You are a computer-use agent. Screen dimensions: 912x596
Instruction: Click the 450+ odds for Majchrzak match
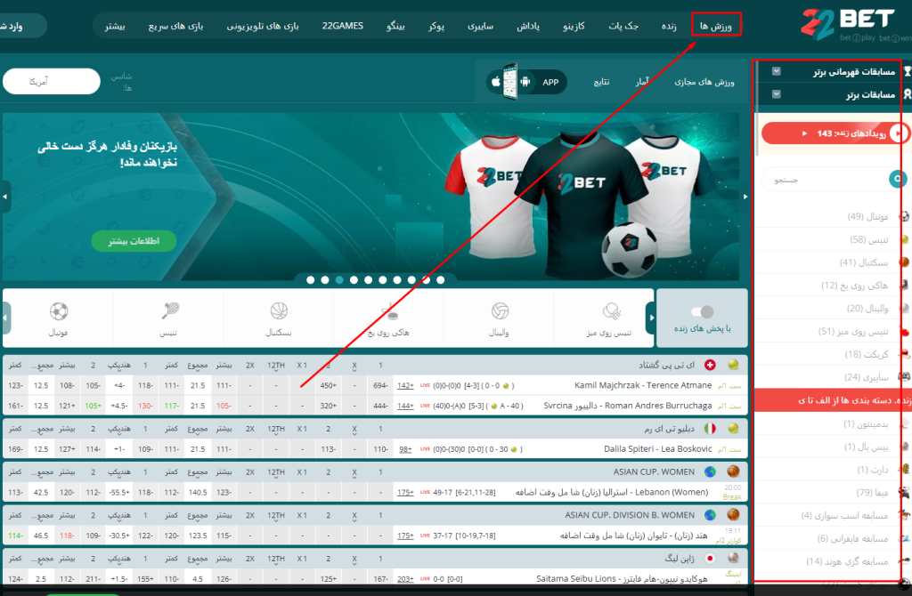click(x=328, y=385)
